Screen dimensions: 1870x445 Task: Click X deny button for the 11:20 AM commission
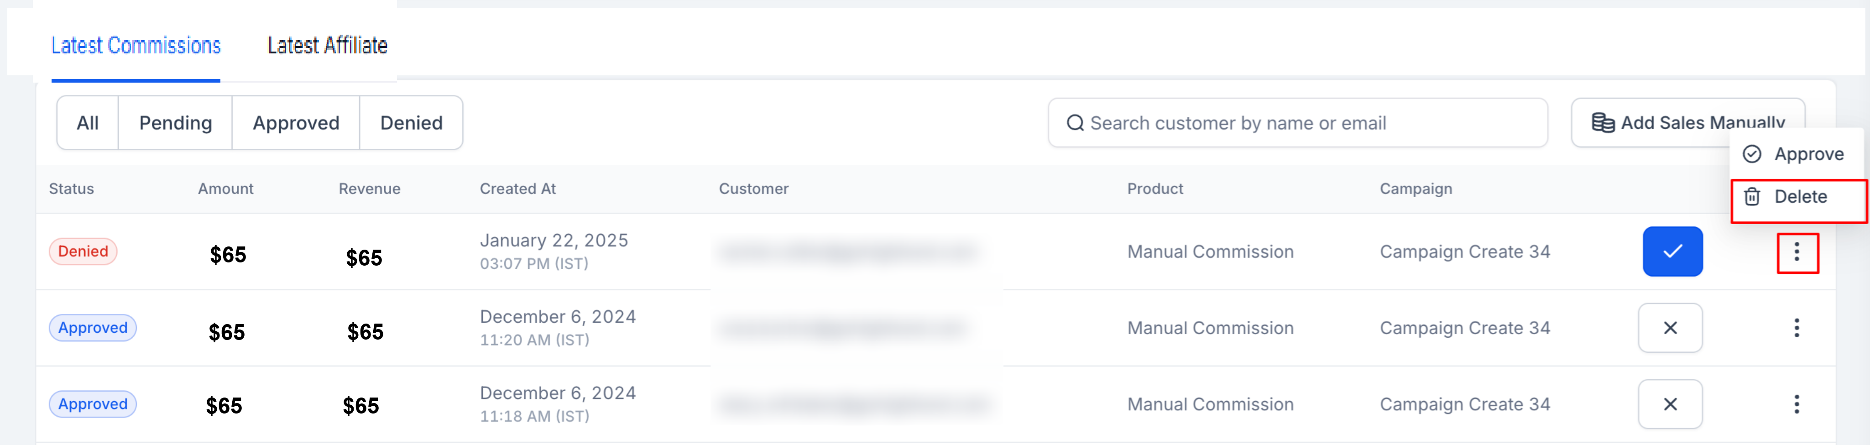tap(1671, 327)
